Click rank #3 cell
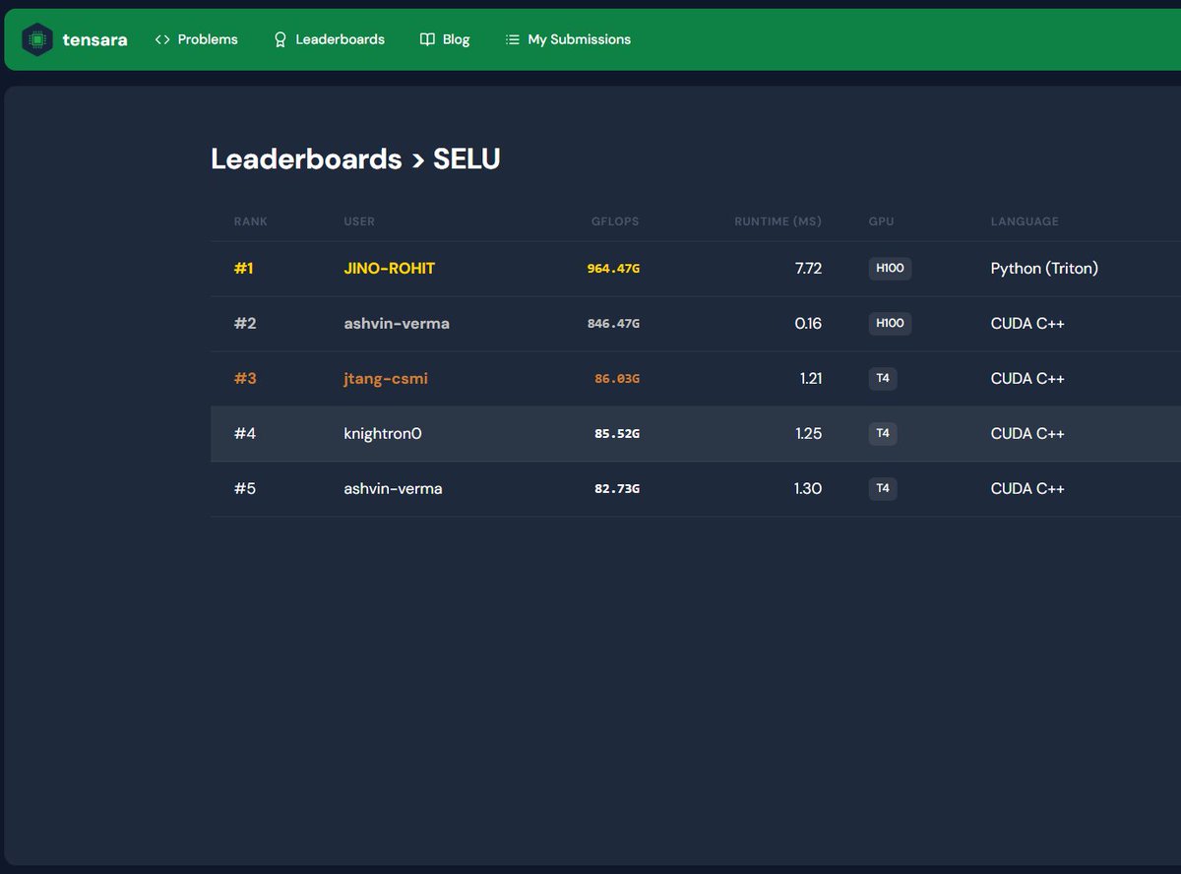 click(x=245, y=379)
